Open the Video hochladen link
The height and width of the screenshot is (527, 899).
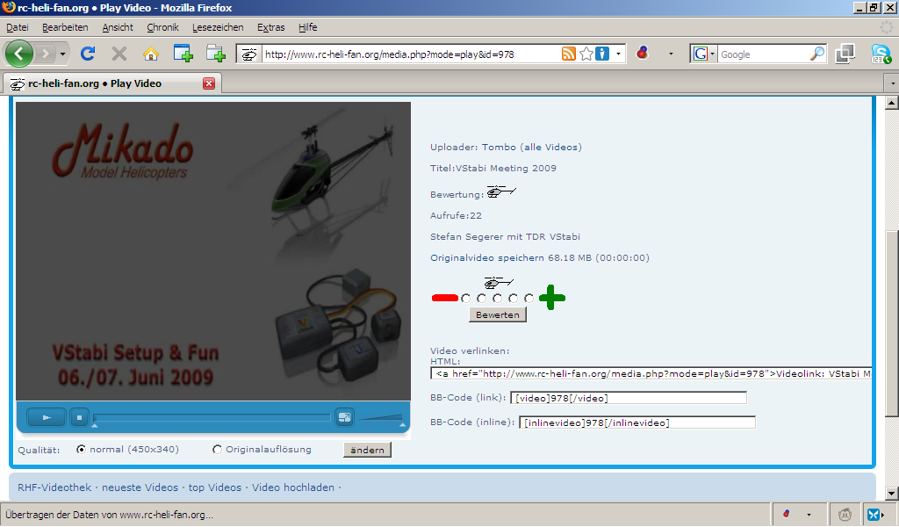point(293,487)
